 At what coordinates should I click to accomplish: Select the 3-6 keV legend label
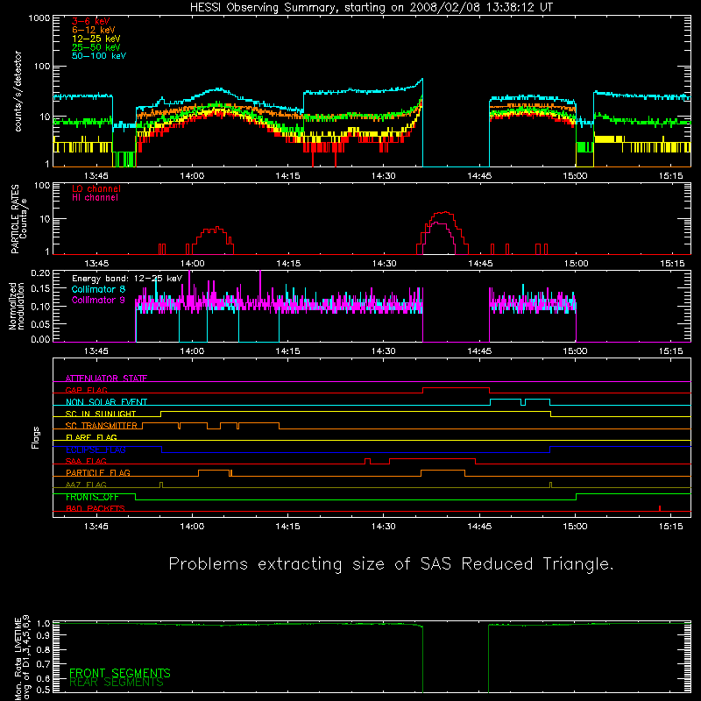tap(91, 21)
